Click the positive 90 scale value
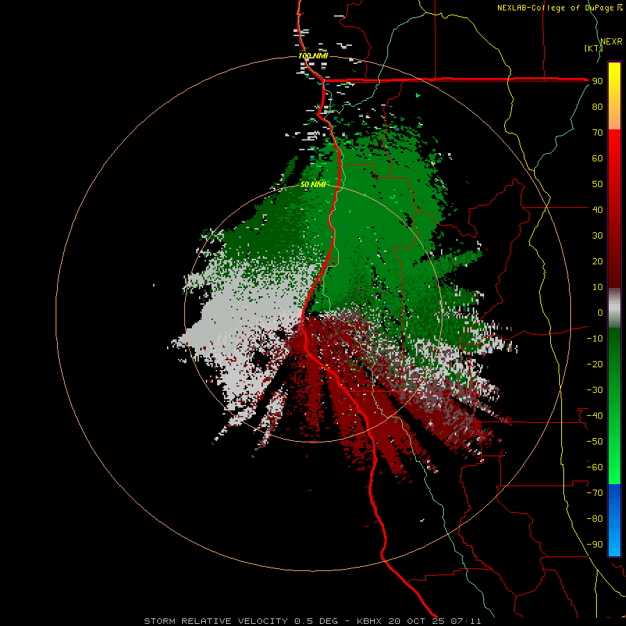The height and width of the screenshot is (626, 626). [x=597, y=81]
